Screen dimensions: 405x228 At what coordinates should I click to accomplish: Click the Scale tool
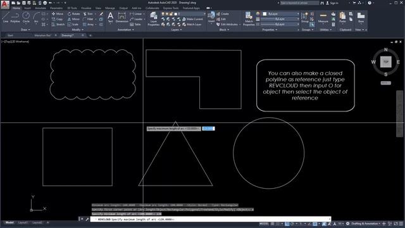pos(73,24)
